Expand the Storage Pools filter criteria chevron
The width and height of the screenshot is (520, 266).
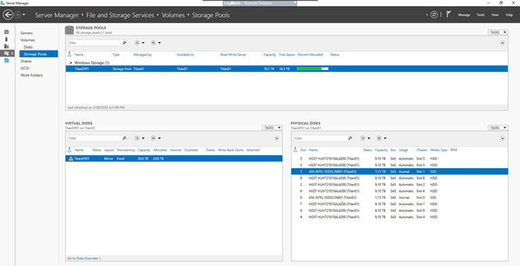coord(502,43)
